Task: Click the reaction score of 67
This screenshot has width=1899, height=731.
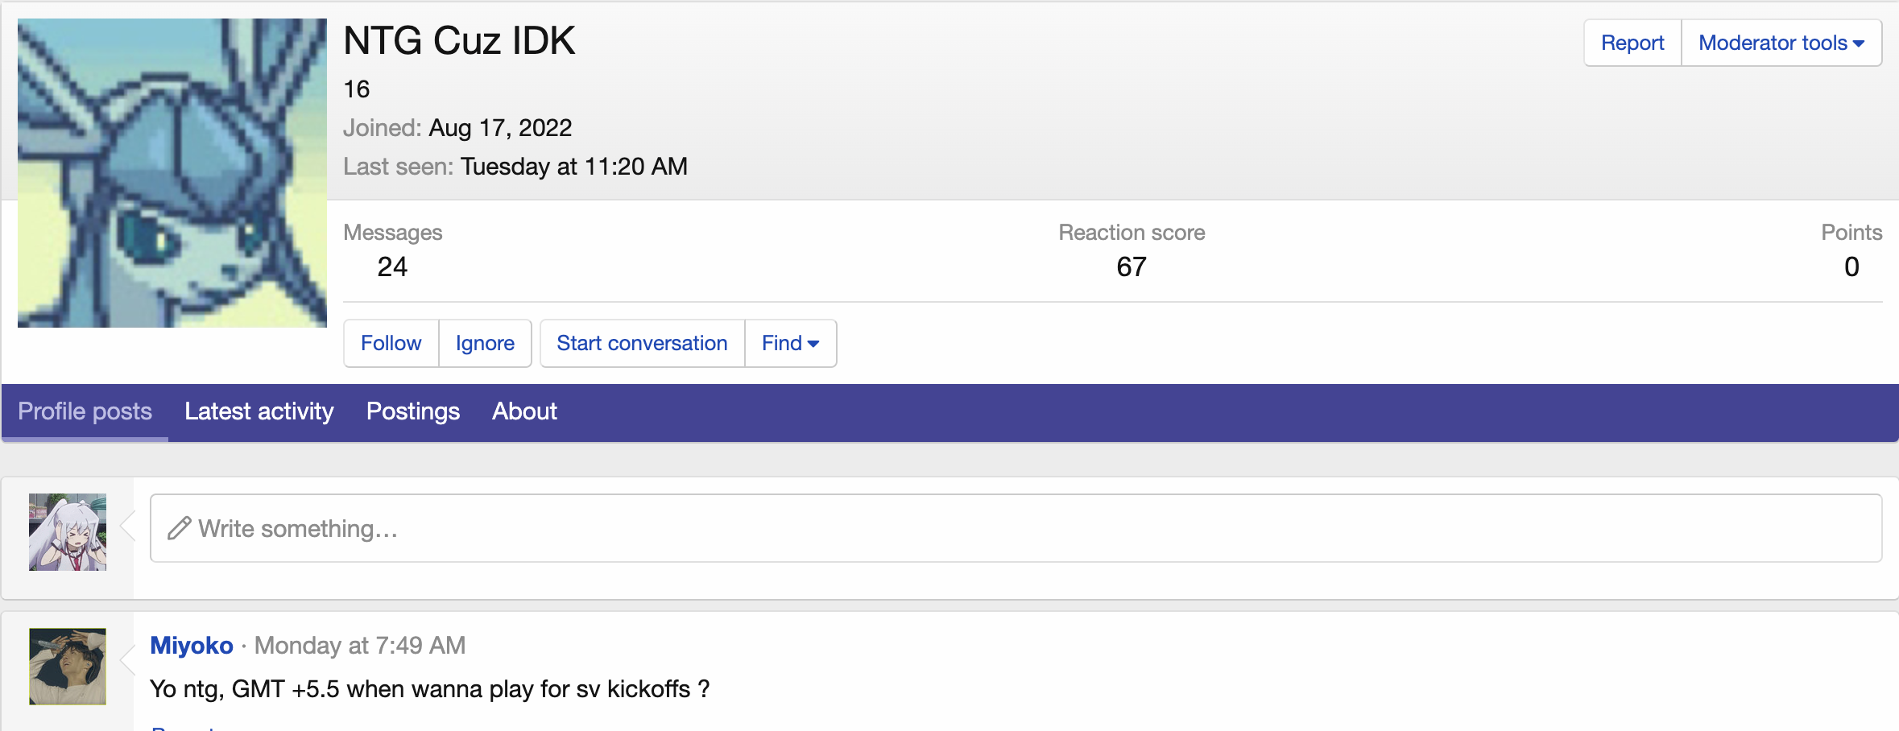Action: coord(1131,266)
